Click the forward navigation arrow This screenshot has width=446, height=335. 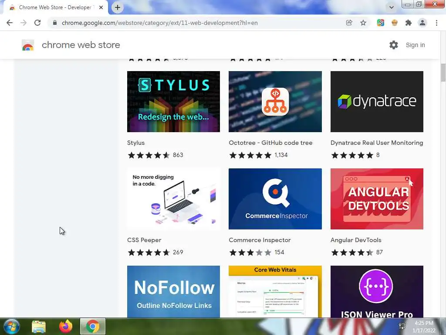24,23
